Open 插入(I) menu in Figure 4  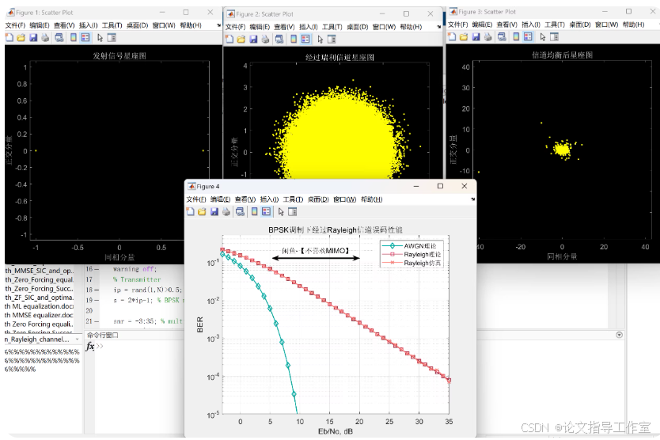269,199
